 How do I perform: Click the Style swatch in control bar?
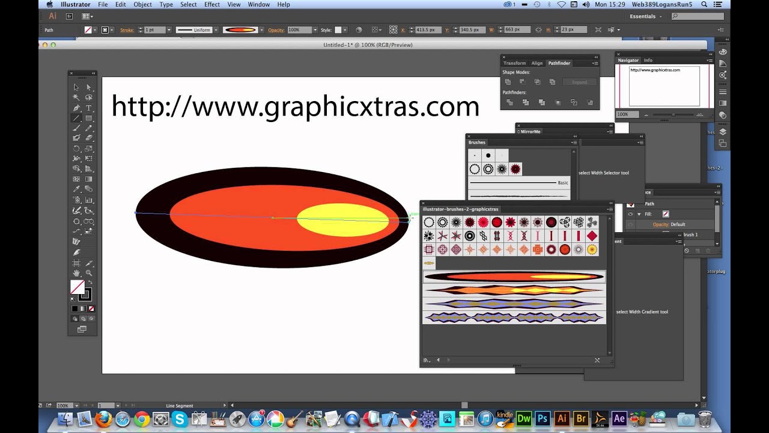(x=338, y=29)
